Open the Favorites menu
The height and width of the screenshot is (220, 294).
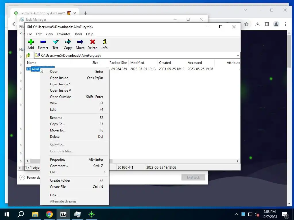[63, 34]
